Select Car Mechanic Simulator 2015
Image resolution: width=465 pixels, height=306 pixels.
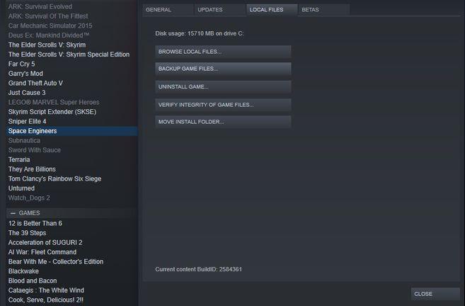coord(50,25)
